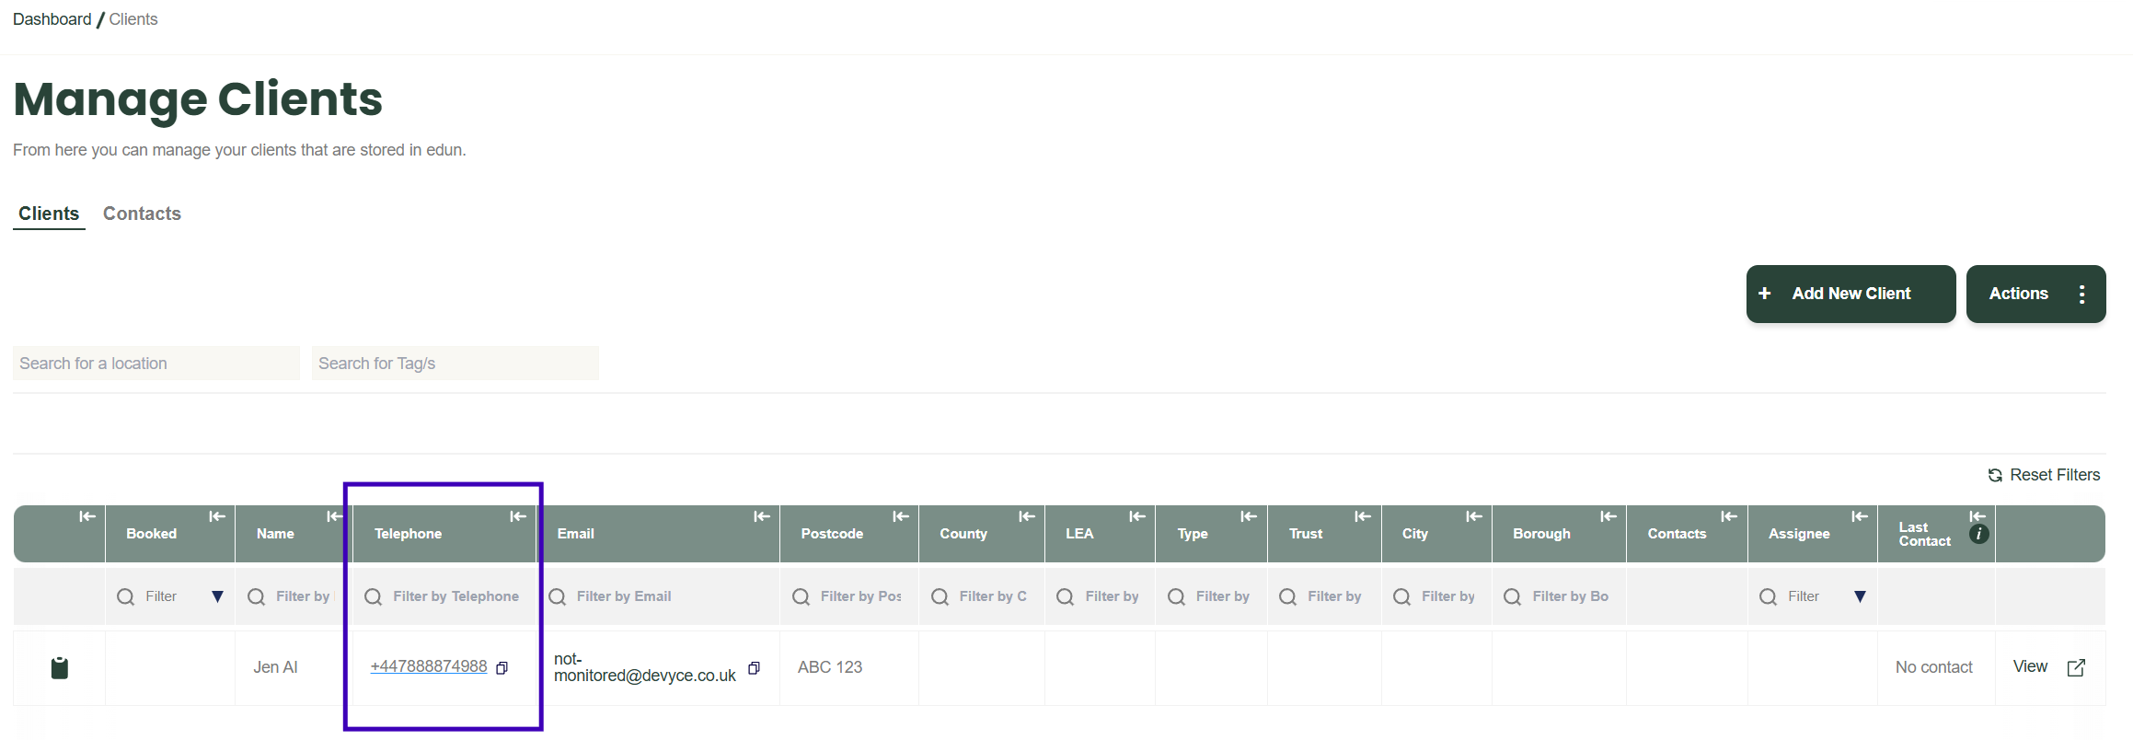Collapse the Telephone column using its header icon
Screen dimensions: 2133x740
coord(518,517)
